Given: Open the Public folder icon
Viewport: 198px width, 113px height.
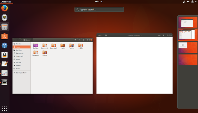Looking at the screenshot, I should pos(81,46).
